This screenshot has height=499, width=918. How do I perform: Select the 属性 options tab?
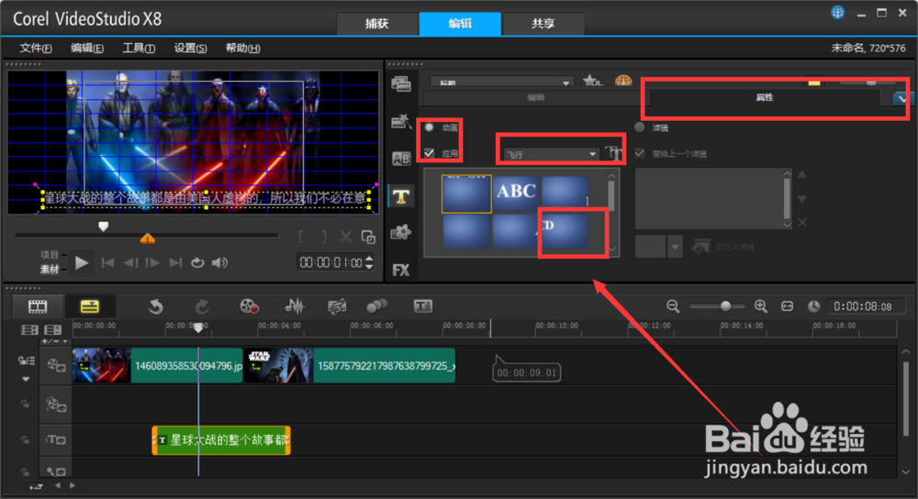click(x=766, y=98)
